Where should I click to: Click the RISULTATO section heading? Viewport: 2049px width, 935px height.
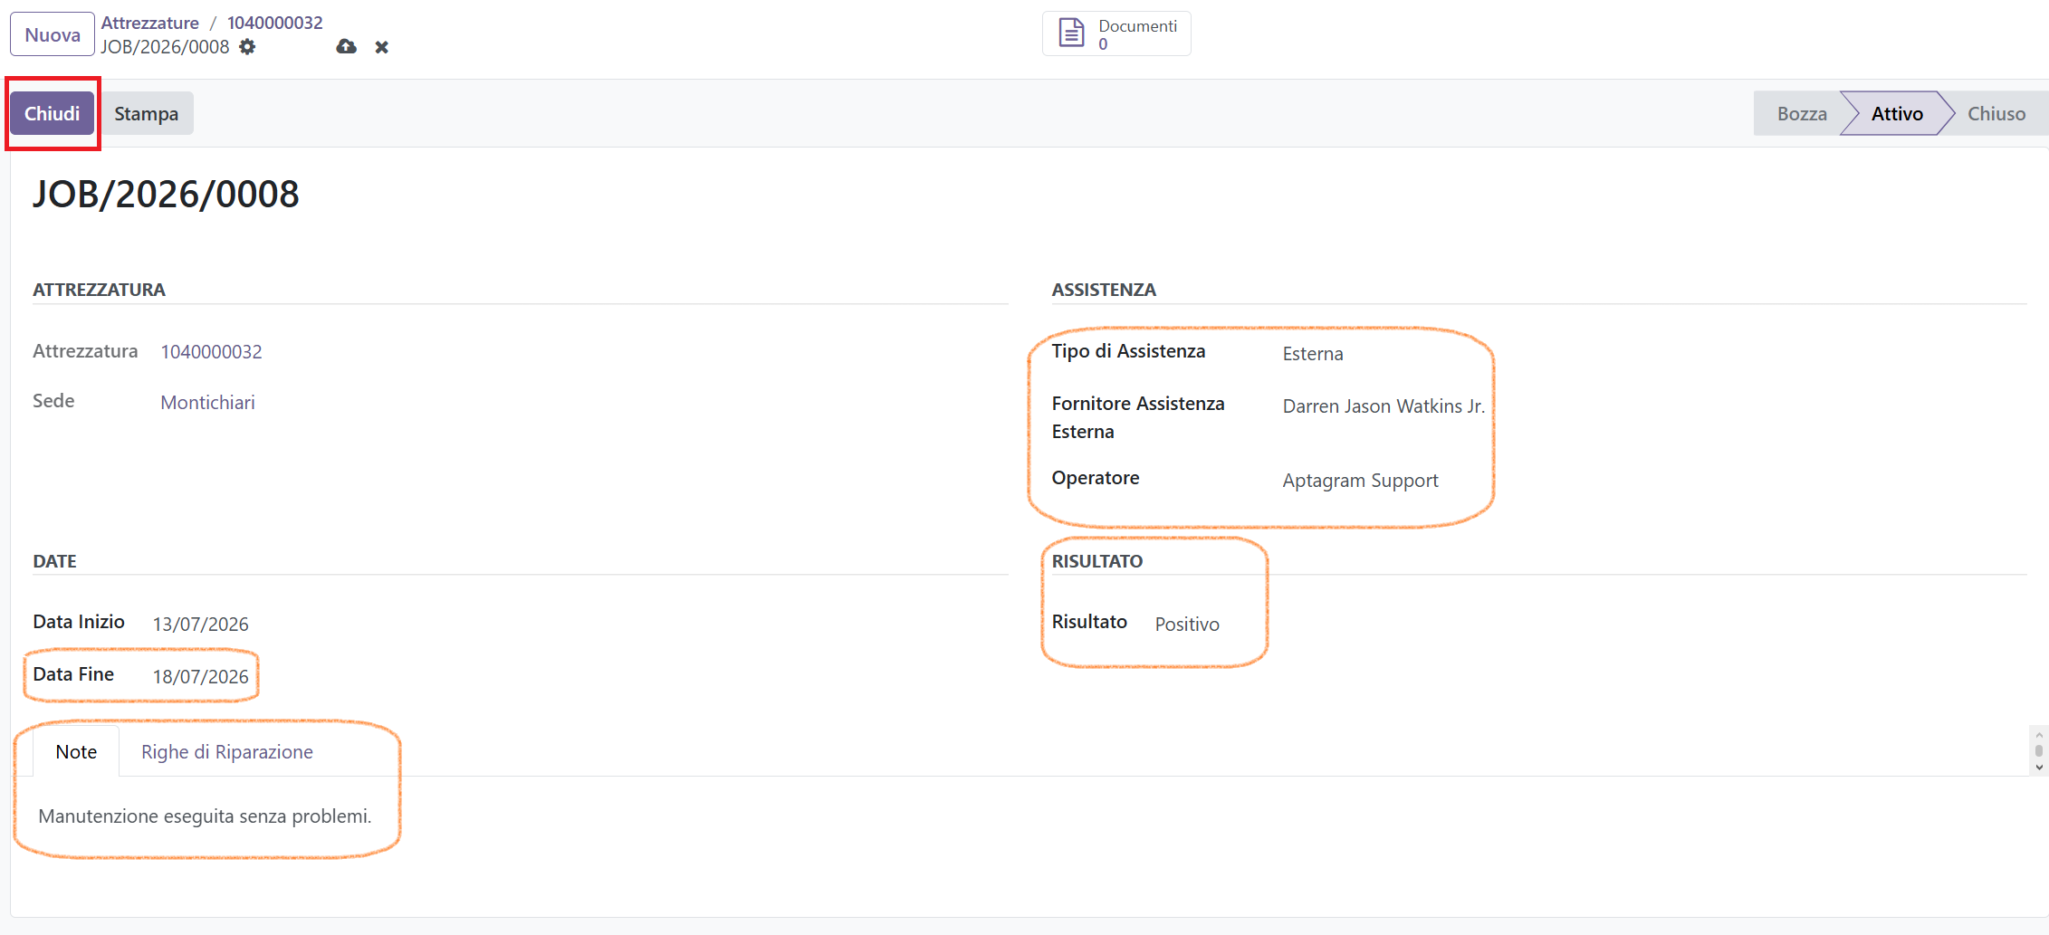(1096, 561)
